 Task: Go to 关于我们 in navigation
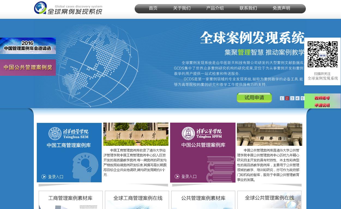pyautogui.click(x=182, y=8)
